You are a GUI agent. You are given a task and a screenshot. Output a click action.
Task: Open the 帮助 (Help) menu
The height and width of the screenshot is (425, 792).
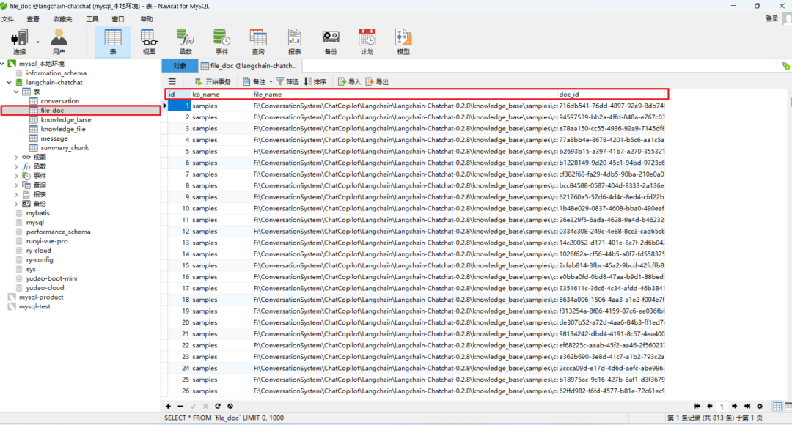point(147,19)
